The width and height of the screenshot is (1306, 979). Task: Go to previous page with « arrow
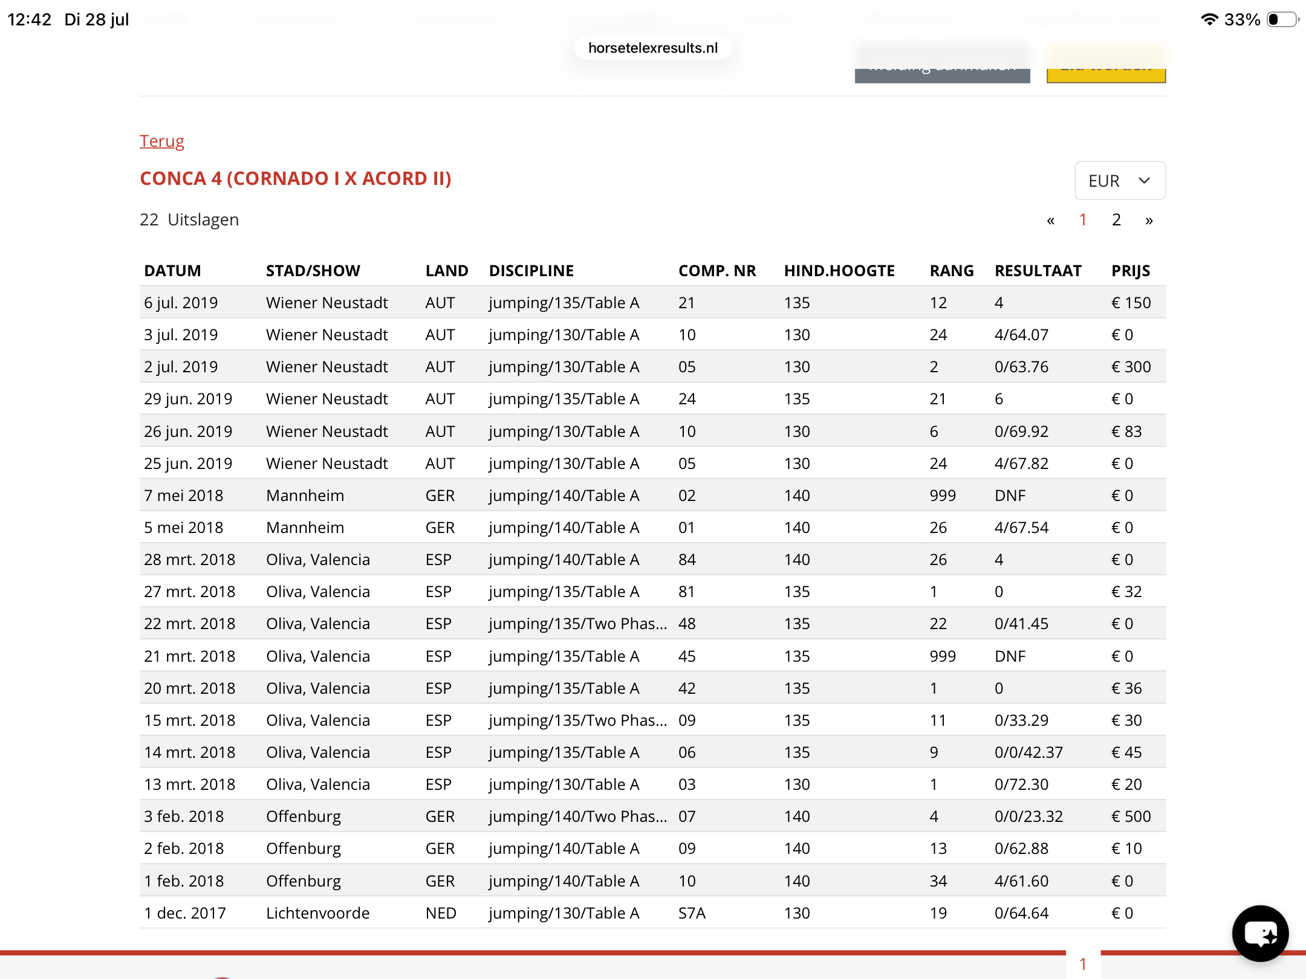pos(1051,221)
